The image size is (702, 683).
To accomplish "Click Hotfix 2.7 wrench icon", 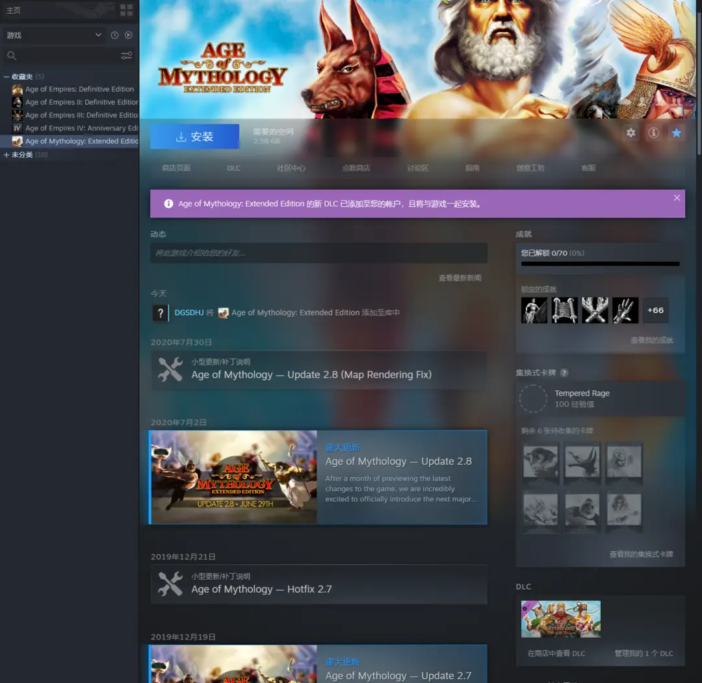I will click(x=170, y=584).
